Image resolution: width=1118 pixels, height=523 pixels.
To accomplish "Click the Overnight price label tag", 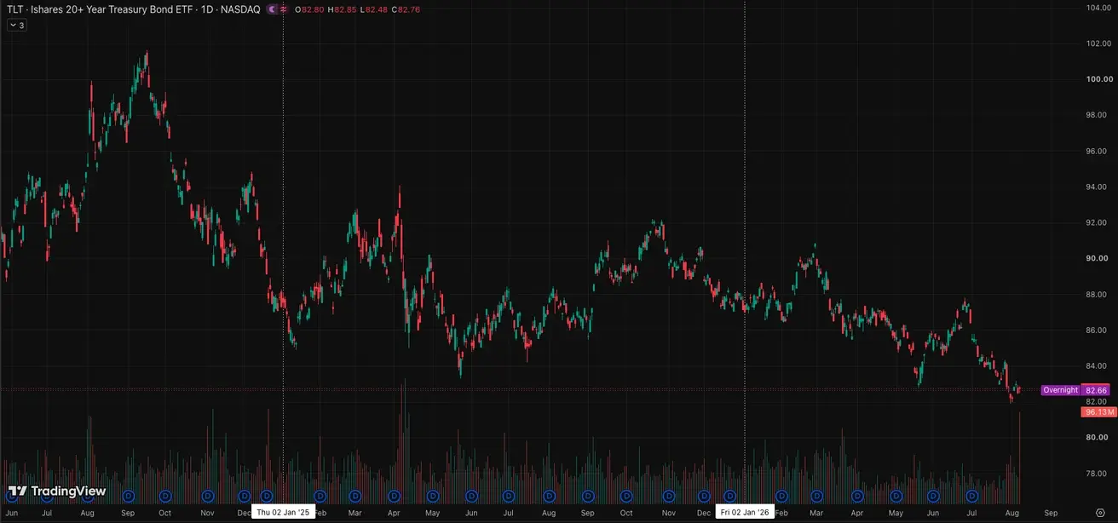I will coord(1060,390).
